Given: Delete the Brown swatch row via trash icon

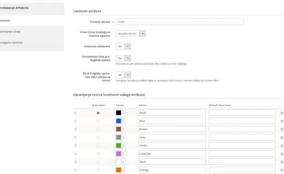Looking at the screenshot, I should [x=282, y=129].
